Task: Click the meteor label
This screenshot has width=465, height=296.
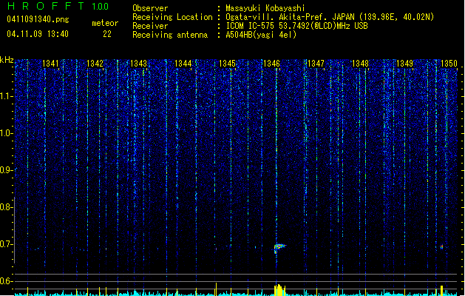Action: [x=105, y=23]
